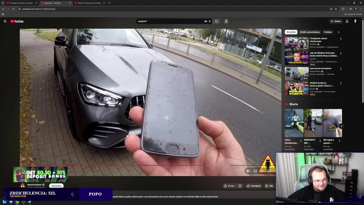Click the Subskrybuj button
364x205 pixels.
(56, 186)
